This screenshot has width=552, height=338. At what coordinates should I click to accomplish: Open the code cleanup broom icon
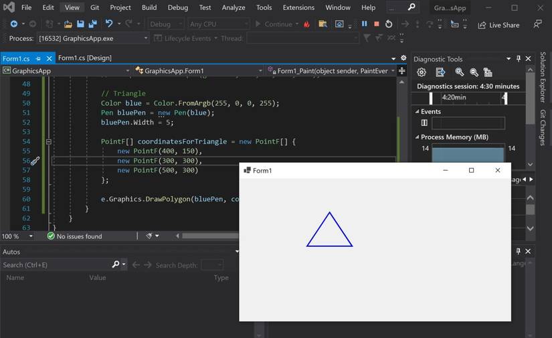coord(149,236)
